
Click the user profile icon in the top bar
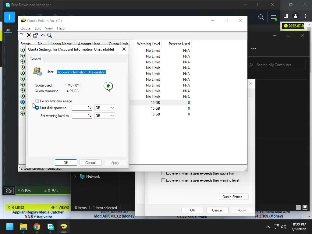click(296, 16)
